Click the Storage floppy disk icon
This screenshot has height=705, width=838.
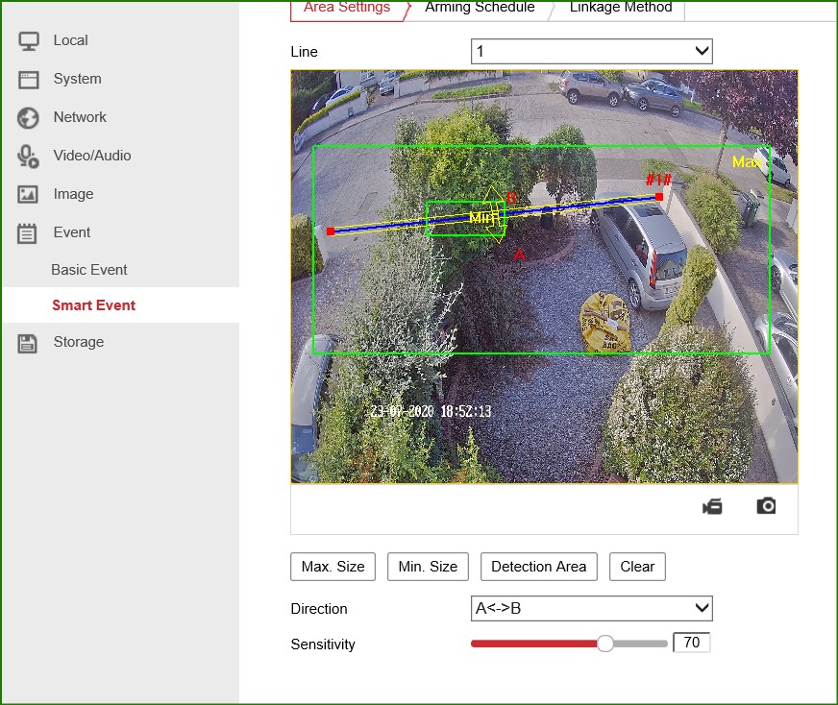(x=28, y=343)
